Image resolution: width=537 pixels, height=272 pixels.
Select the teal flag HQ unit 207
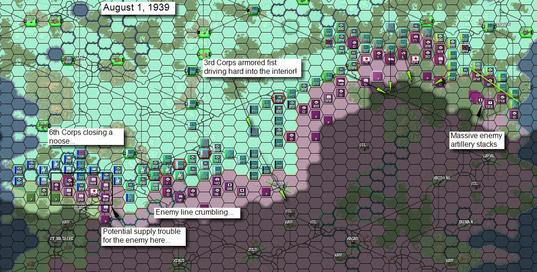click(254, 131)
